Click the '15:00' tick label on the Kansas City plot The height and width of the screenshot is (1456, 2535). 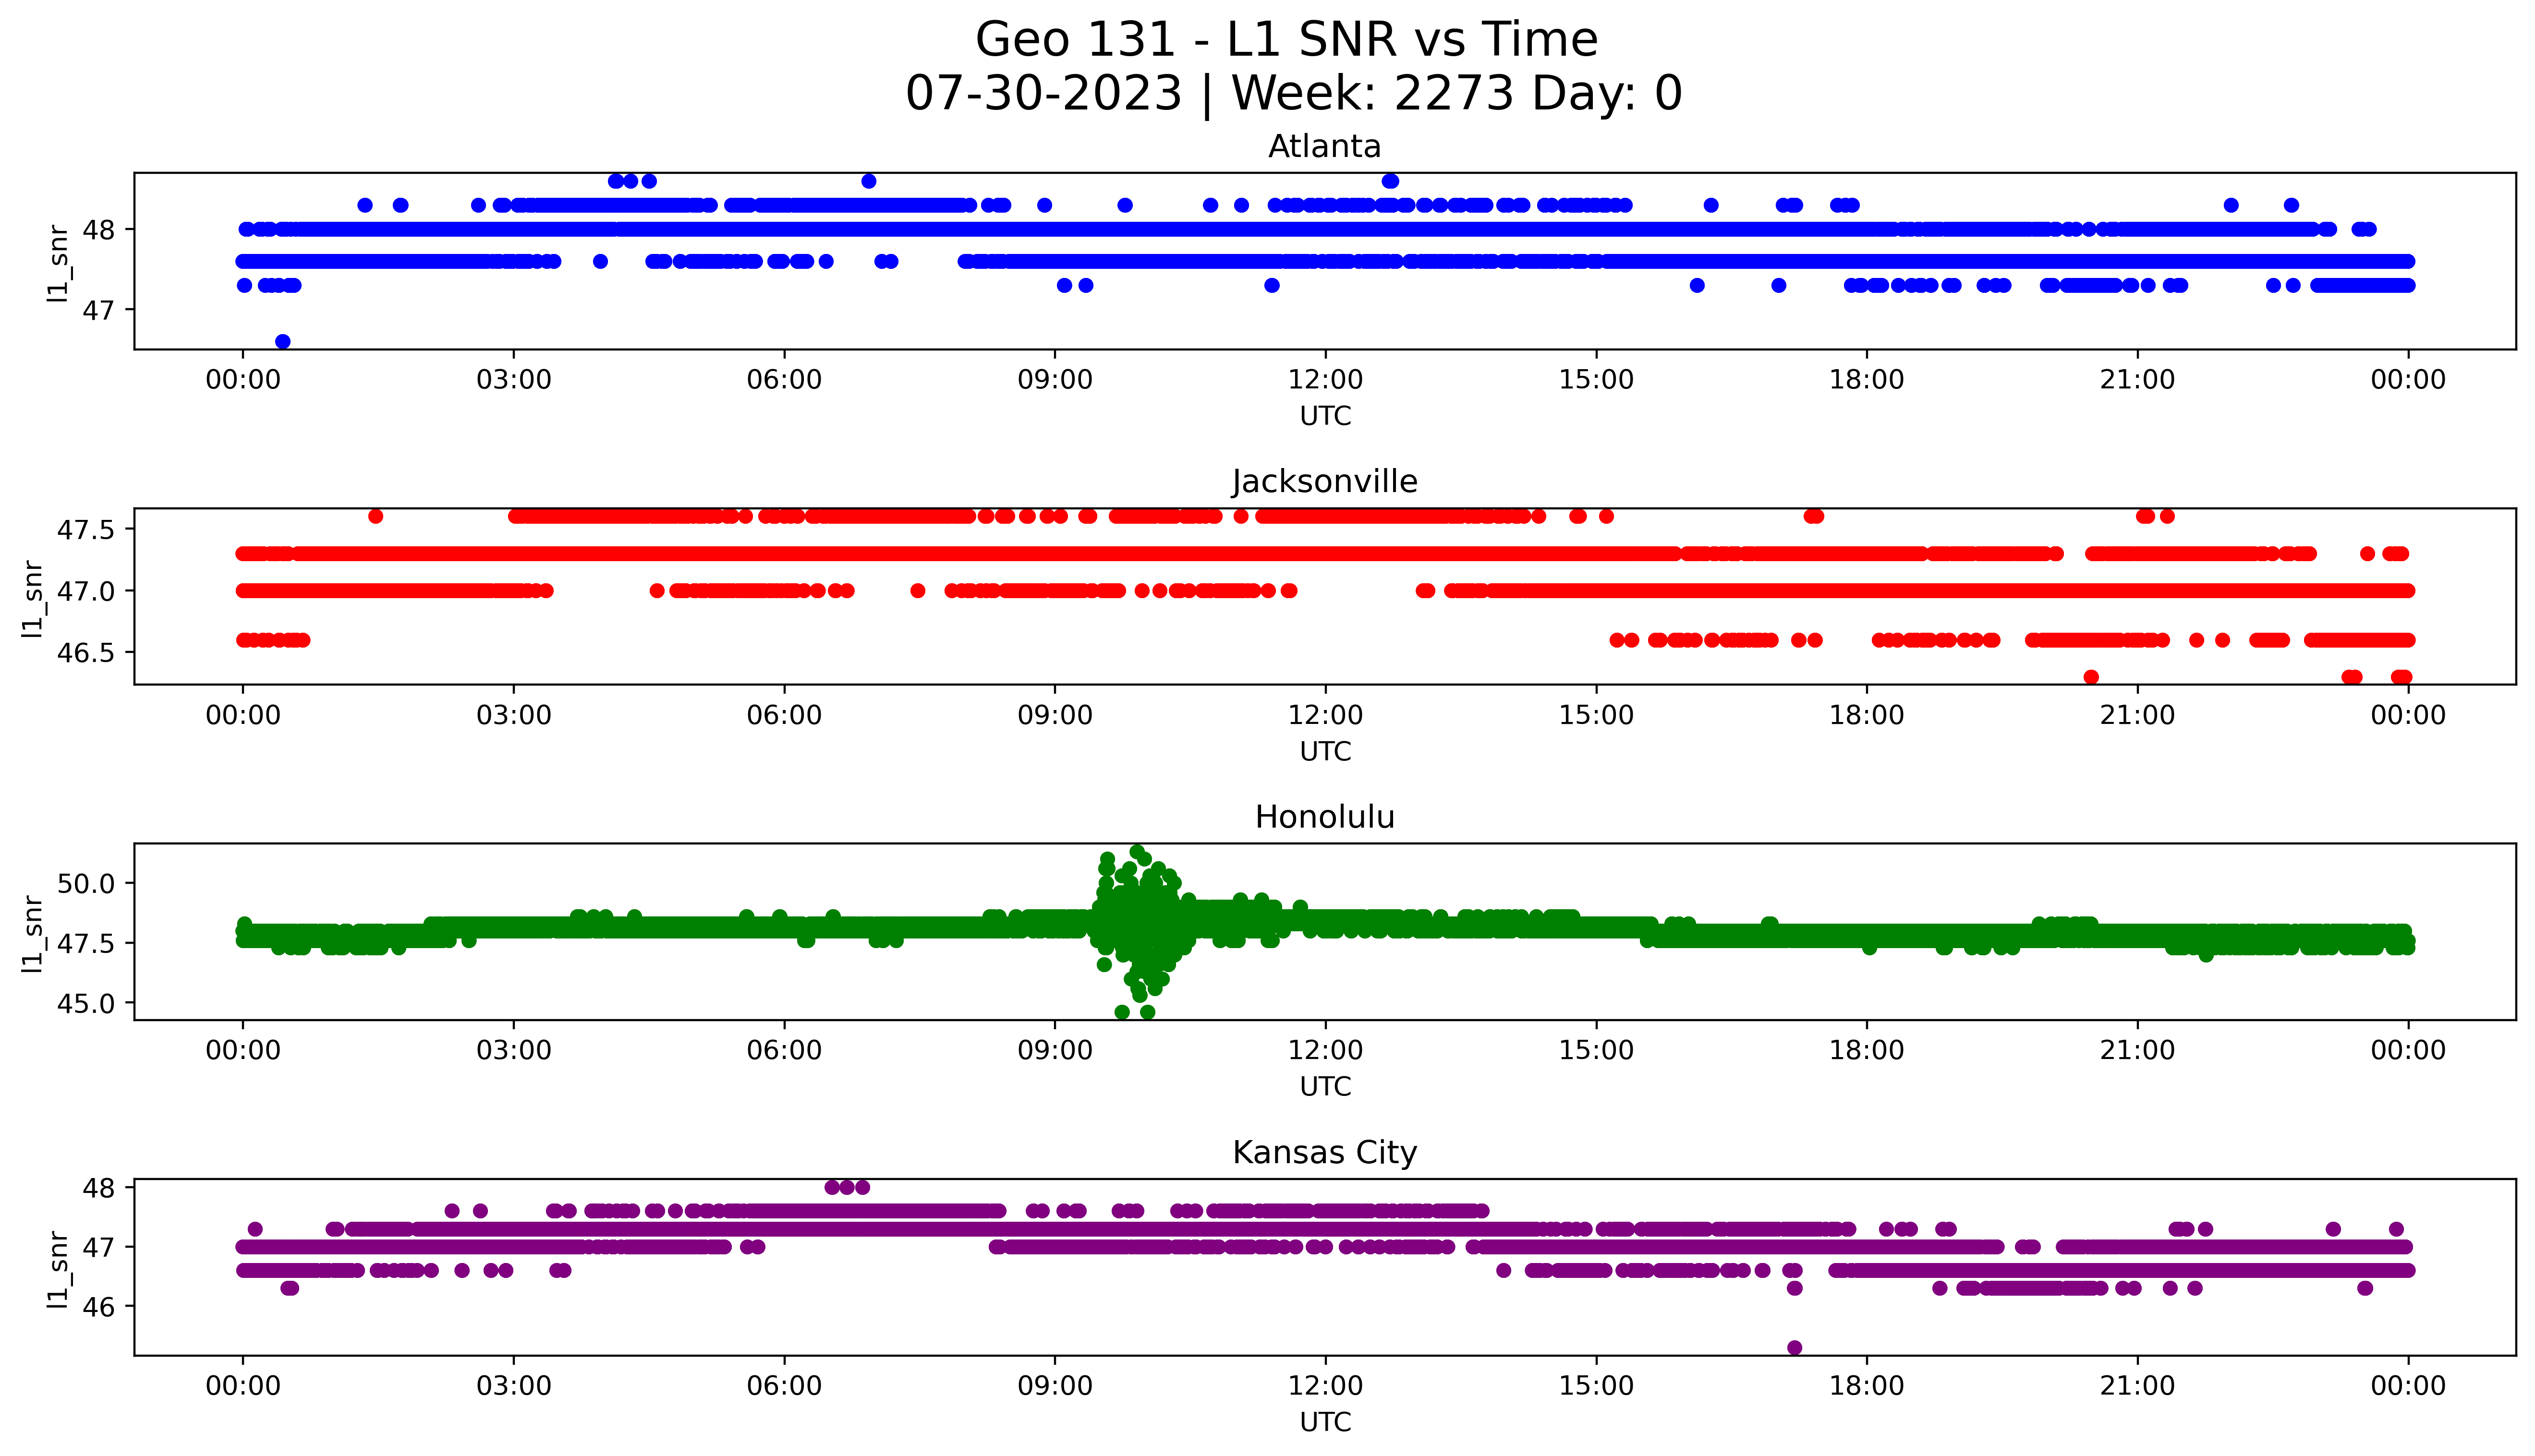[x=1596, y=1386]
